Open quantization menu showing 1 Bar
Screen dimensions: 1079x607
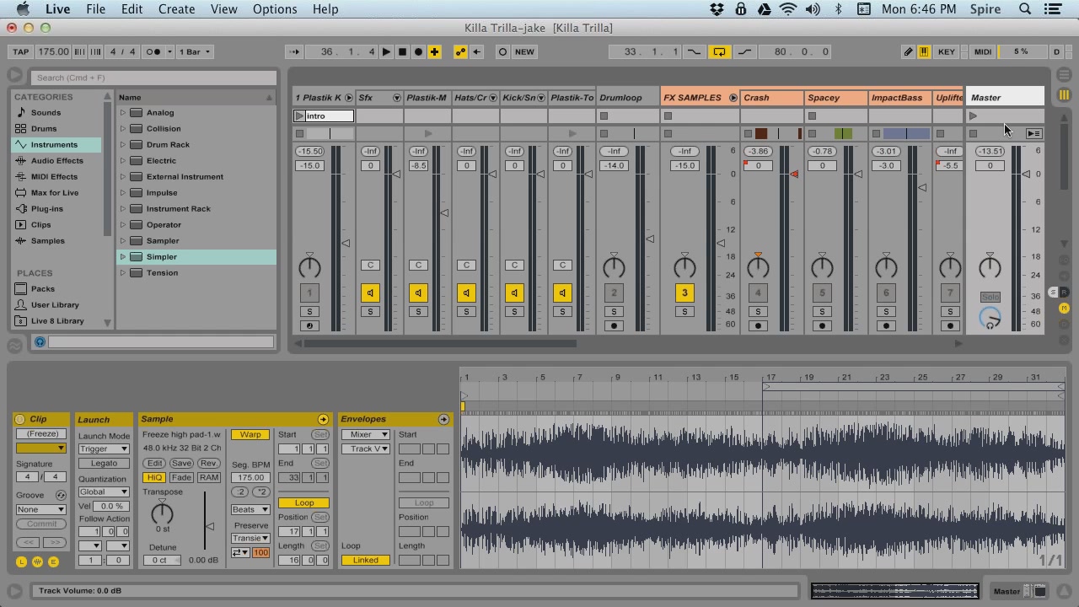(x=194, y=51)
